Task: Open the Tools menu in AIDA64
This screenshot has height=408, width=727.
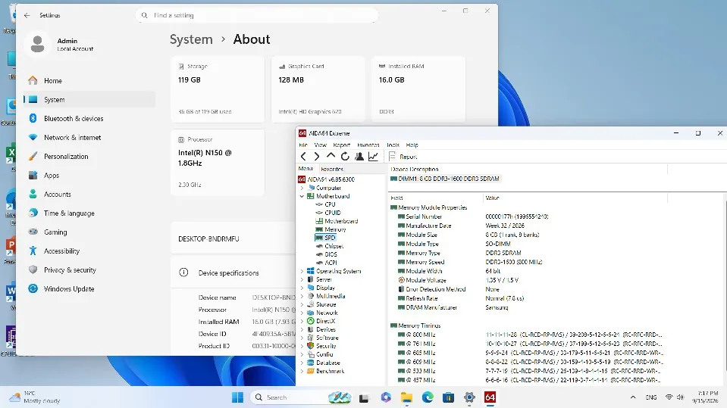Action: pyautogui.click(x=393, y=145)
